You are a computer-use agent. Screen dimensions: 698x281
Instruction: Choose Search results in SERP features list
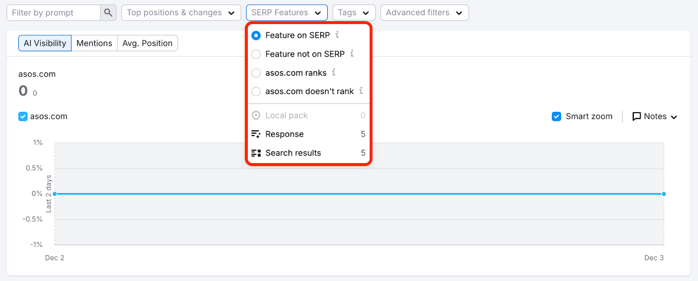coord(293,153)
